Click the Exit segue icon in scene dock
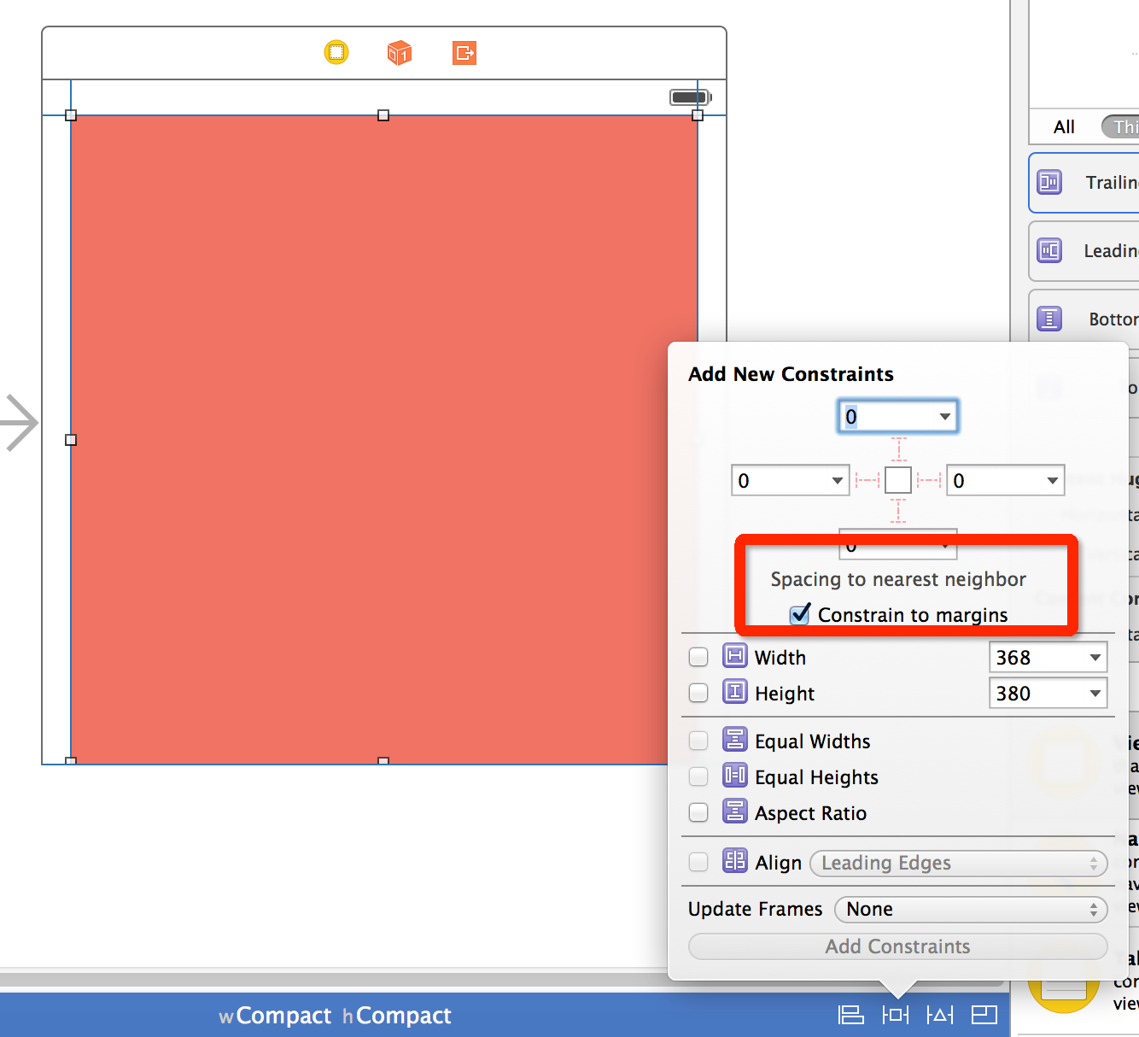This screenshot has width=1139, height=1037. (x=464, y=53)
